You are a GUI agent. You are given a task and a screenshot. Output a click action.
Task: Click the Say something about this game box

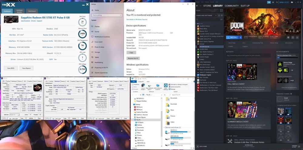click(248, 56)
